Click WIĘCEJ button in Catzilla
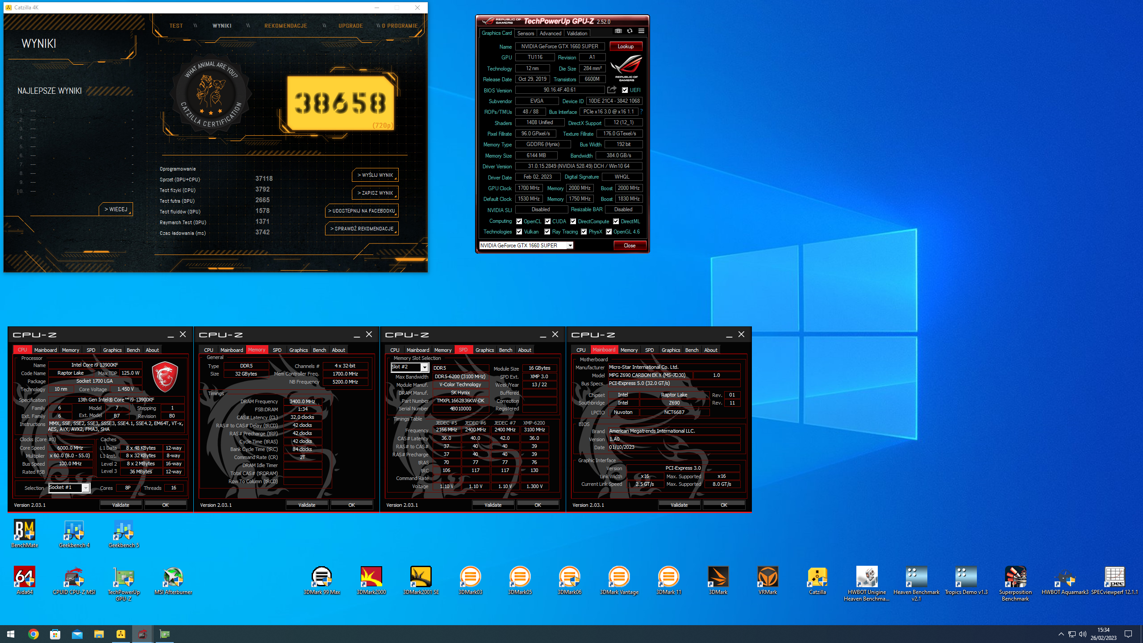 (116, 209)
